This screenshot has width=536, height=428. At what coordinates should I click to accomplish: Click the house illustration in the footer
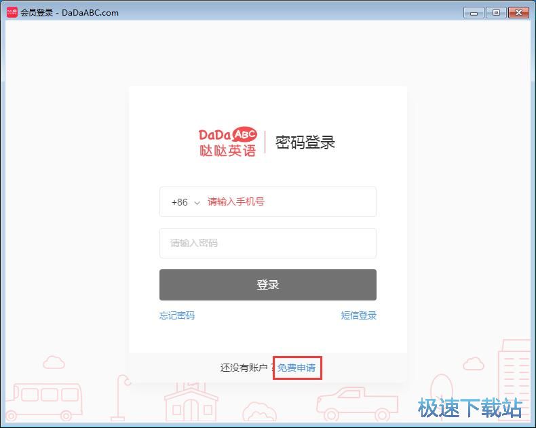tap(191, 402)
